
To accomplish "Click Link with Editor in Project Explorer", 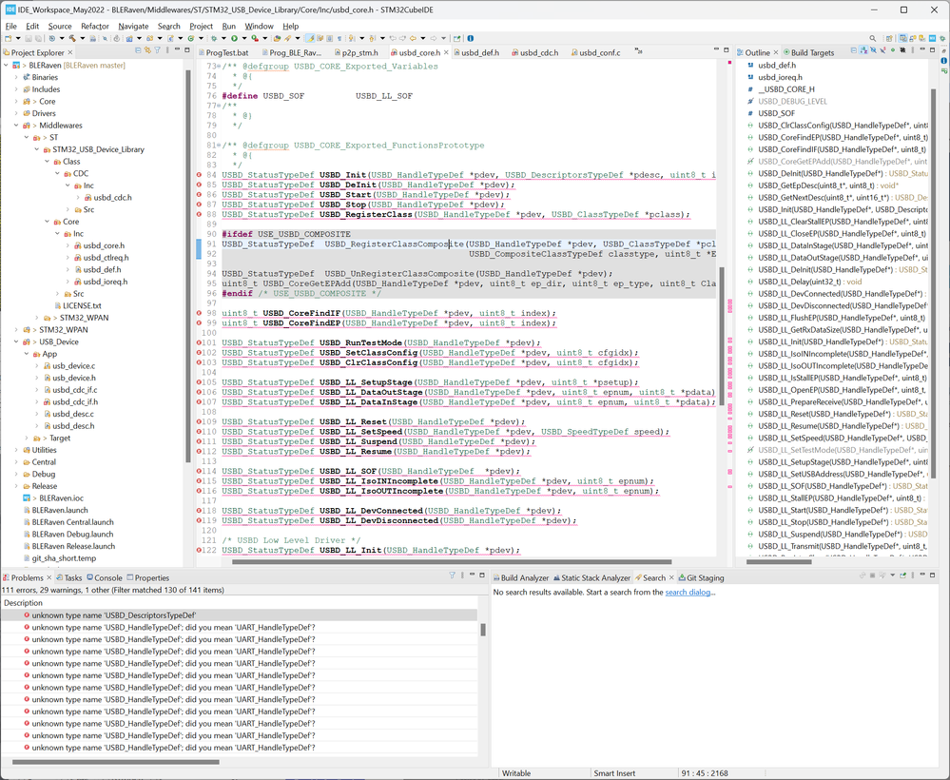I will (147, 50).
